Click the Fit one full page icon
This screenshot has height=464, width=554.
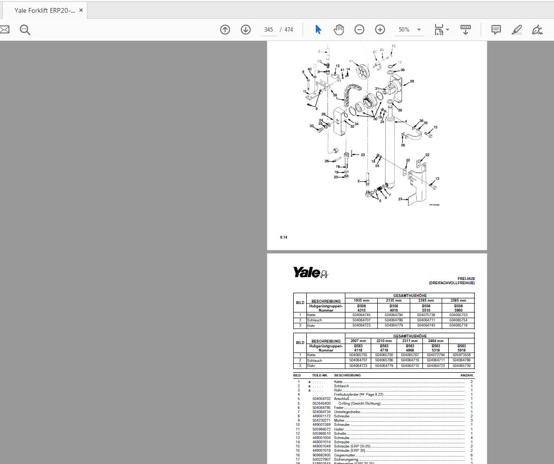pyautogui.click(x=439, y=29)
